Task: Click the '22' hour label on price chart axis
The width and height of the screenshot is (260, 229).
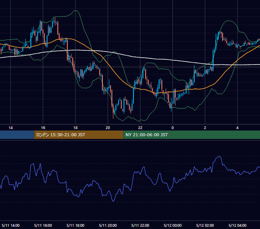Action: [x=140, y=128]
